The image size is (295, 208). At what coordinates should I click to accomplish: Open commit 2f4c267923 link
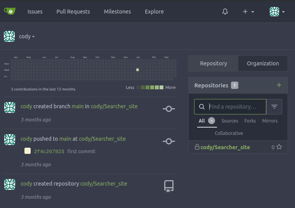point(49,151)
